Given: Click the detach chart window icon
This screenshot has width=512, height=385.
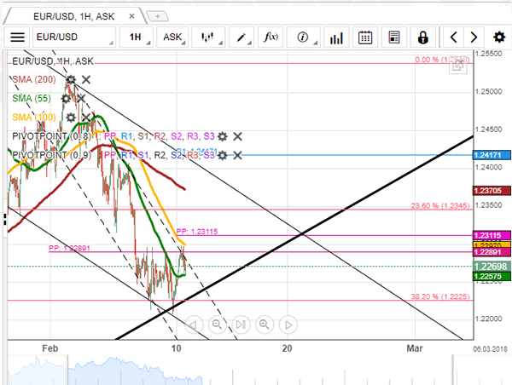Looking at the screenshot, I should pyautogui.click(x=458, y=66).
